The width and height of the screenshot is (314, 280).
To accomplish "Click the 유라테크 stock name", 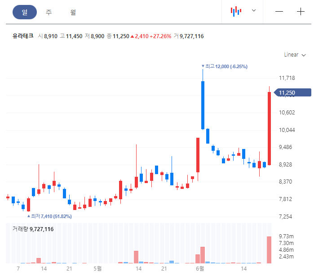I will coord(23,36).
